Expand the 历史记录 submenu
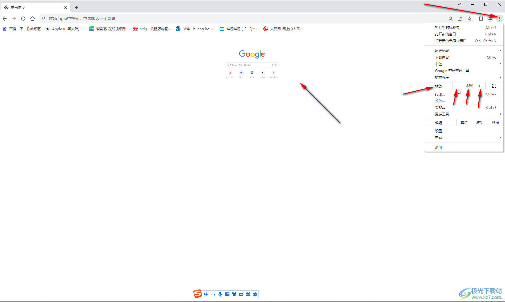The image size is (505, 302). [x=464, y=51]
